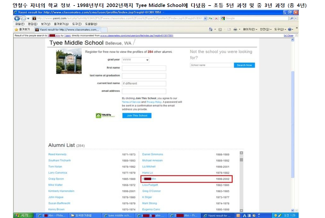Switch to tyee middle sch... taskbar window
This screenshot has height=218, width=325.
[118, 215]
